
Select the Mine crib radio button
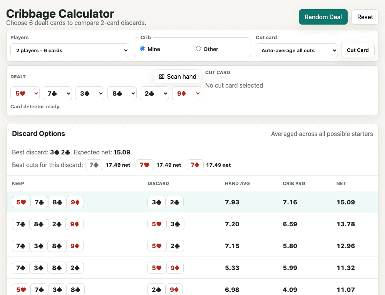(x=143, y=49)
